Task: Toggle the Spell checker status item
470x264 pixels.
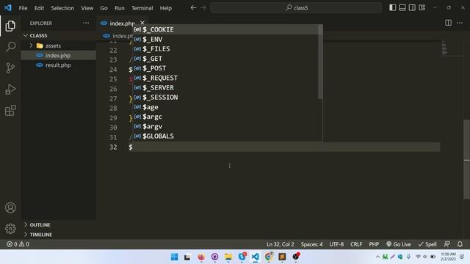Action: [427, 244]
